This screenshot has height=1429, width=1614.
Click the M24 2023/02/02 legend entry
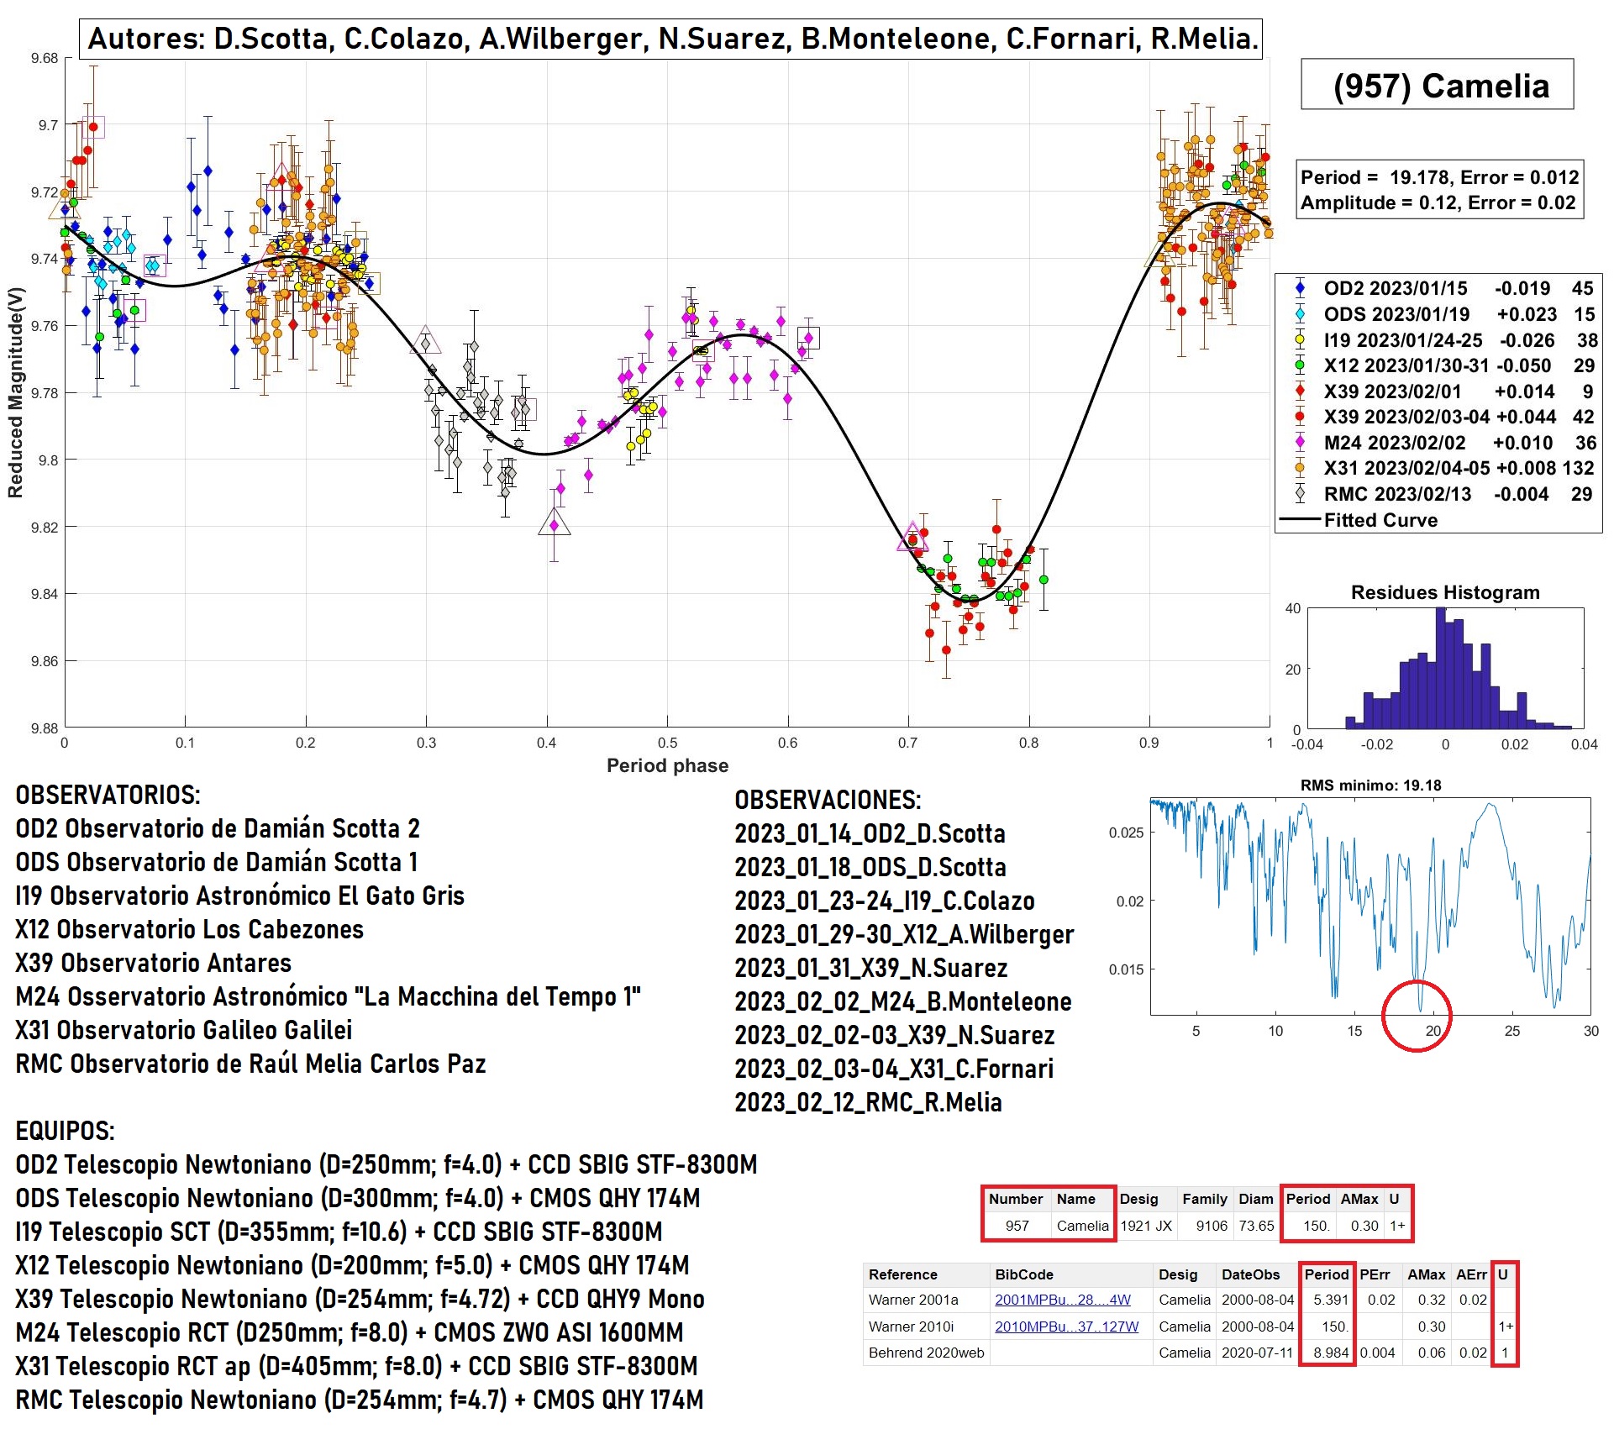(1438, 443)
